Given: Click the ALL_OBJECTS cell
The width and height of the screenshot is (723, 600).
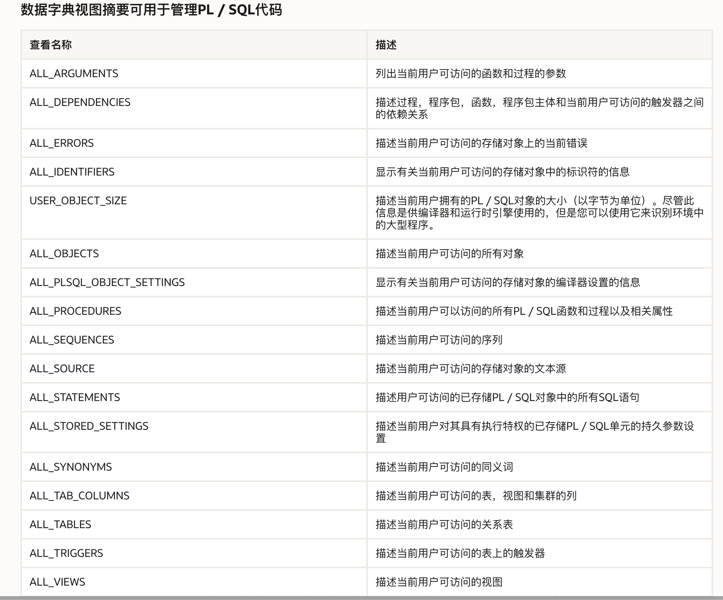Looking at the screenshot, I should tap(64, 253).
